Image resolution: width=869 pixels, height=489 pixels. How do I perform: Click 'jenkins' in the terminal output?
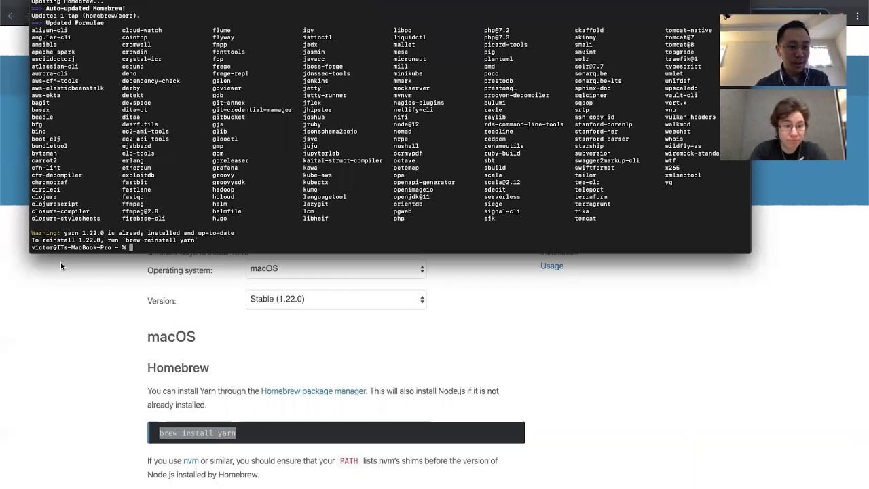coord(316,81)
